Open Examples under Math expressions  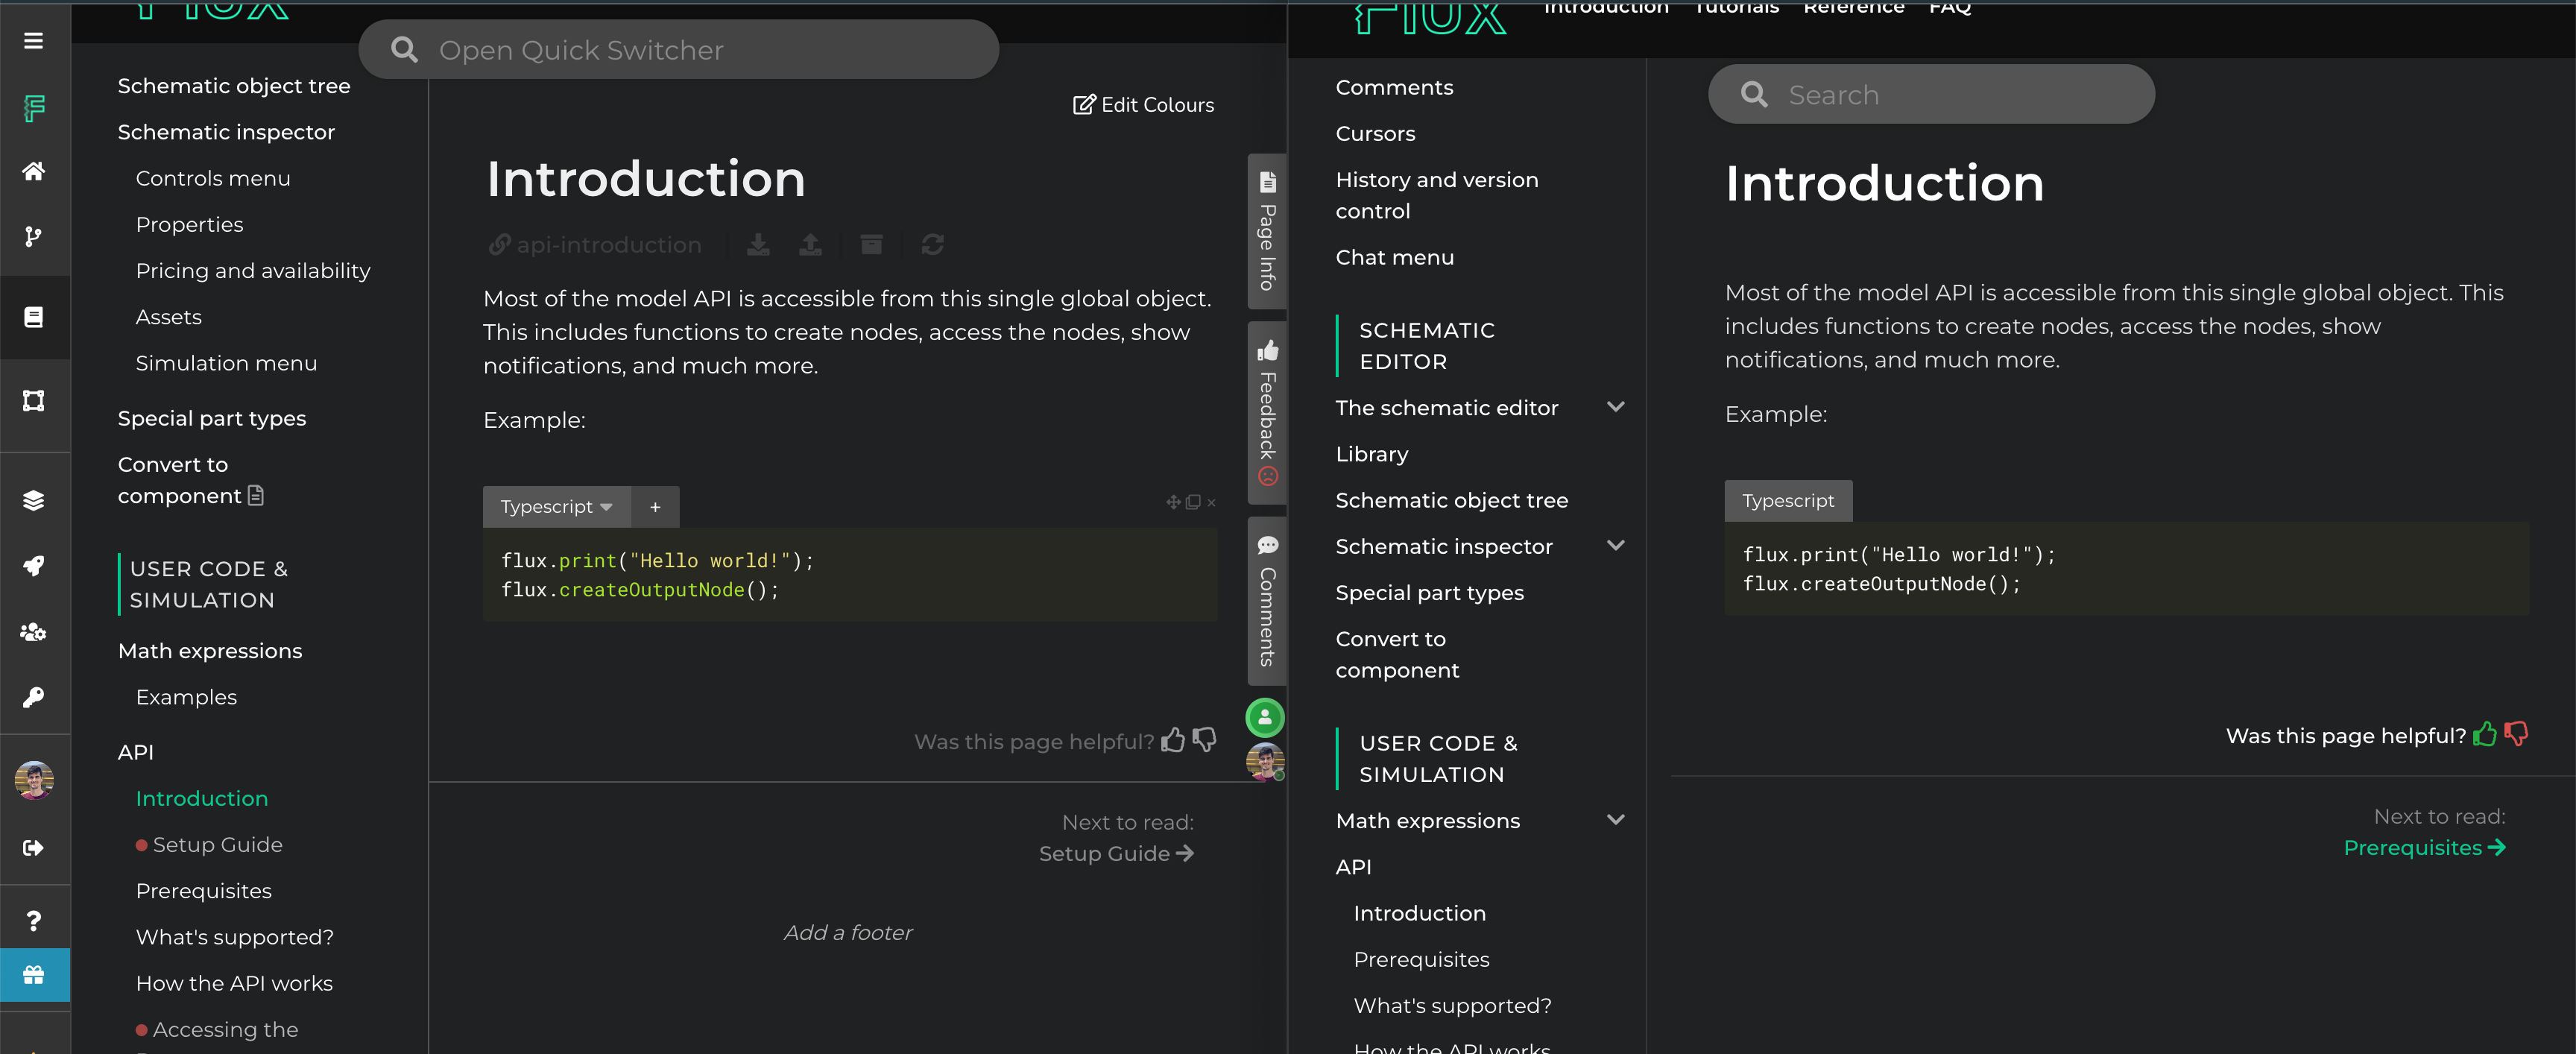(186, 697)
